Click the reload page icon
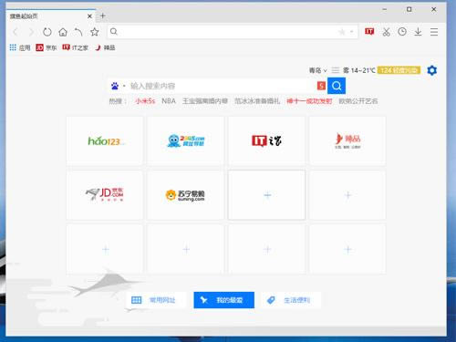 click(x=47, y=32)
